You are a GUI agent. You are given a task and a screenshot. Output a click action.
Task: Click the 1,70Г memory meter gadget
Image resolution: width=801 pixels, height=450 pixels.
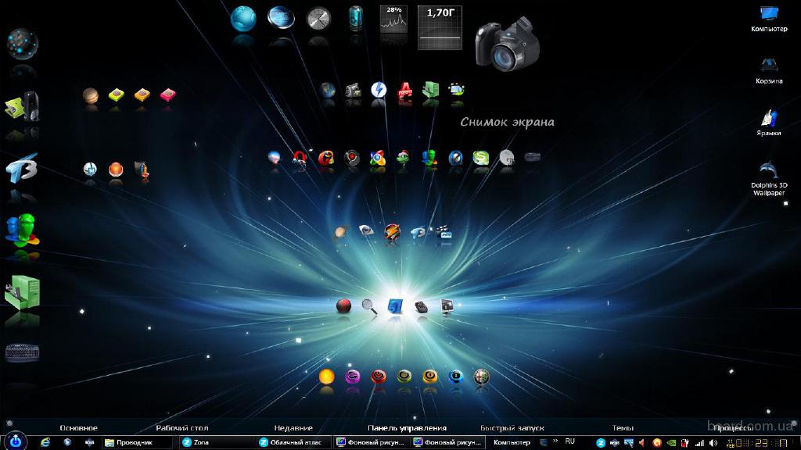pyautogui.click(x=440, y=27)
